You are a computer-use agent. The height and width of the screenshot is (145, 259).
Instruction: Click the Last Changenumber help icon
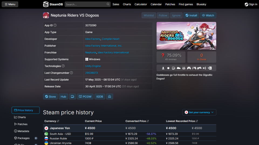[71, 73]
